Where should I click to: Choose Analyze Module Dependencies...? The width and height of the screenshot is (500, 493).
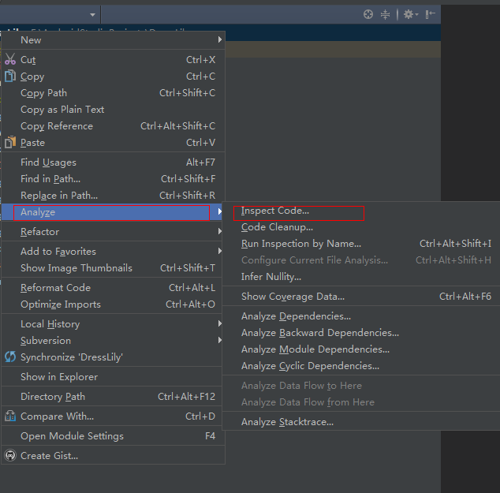[x=361, y=349]
